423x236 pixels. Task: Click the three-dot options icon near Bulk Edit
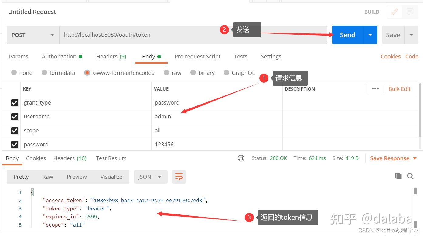pyautogui.click(x=375, y=88)
